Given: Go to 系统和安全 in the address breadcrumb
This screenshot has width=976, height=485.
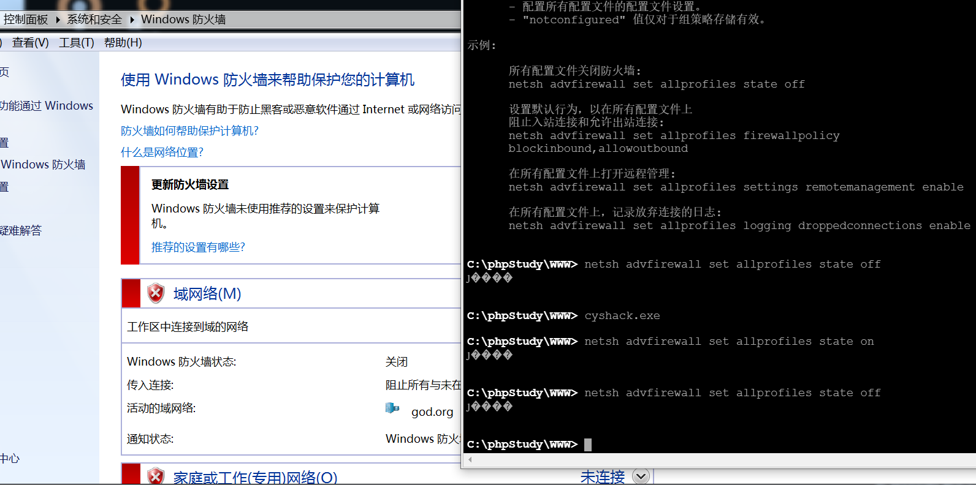Looking at the screenshot, I should tap(94, 20).
